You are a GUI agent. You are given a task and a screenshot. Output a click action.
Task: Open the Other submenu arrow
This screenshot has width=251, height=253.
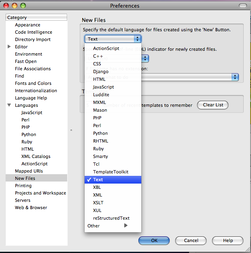pos(126,226)
